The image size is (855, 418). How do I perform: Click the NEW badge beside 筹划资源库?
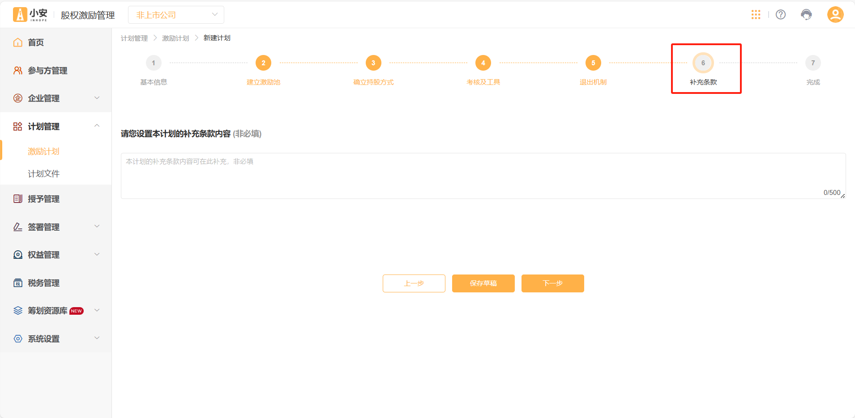point(77,311)
